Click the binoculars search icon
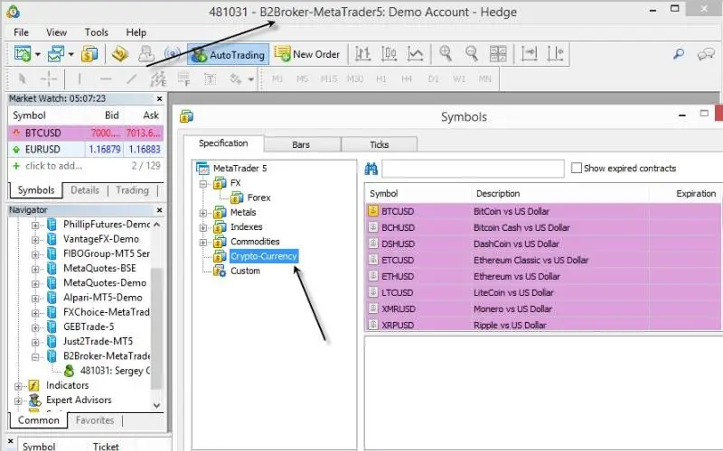Image resolution: width=723 pixels, height=451 pixels. [371, 169]
